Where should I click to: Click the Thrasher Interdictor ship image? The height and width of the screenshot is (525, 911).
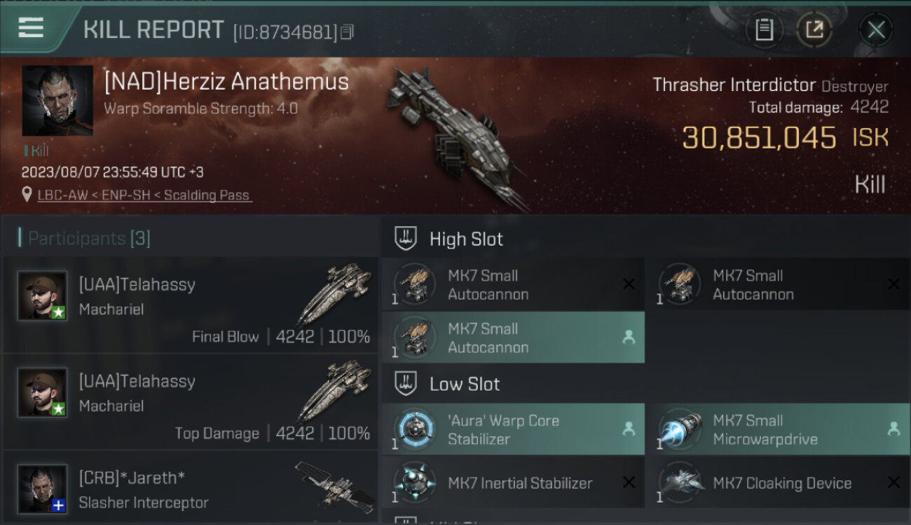(x=455, y=136)
